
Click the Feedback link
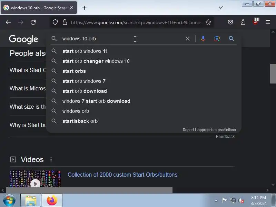pos(225,137)
